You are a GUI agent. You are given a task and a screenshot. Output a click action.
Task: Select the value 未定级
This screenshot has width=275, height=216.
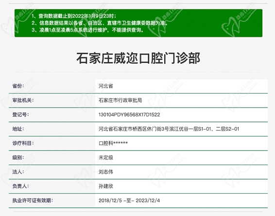pyautogui.click(x=106, y=157)
